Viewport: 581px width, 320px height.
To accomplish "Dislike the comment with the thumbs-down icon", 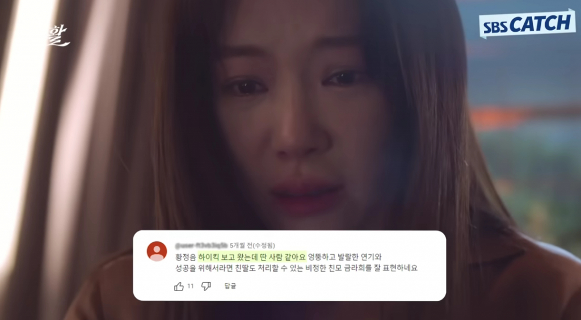I will tap(206, 286).
